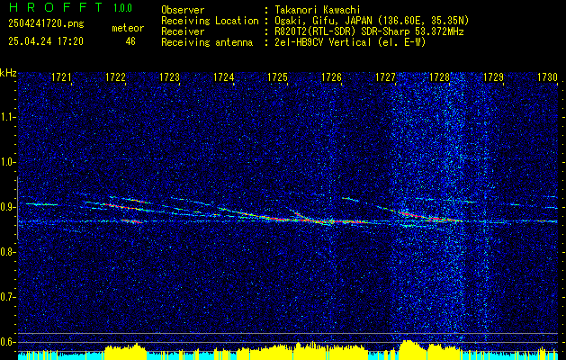Click frequency axis label 0.7
Viewport: 566px width, 360px height.
(7, 297)
